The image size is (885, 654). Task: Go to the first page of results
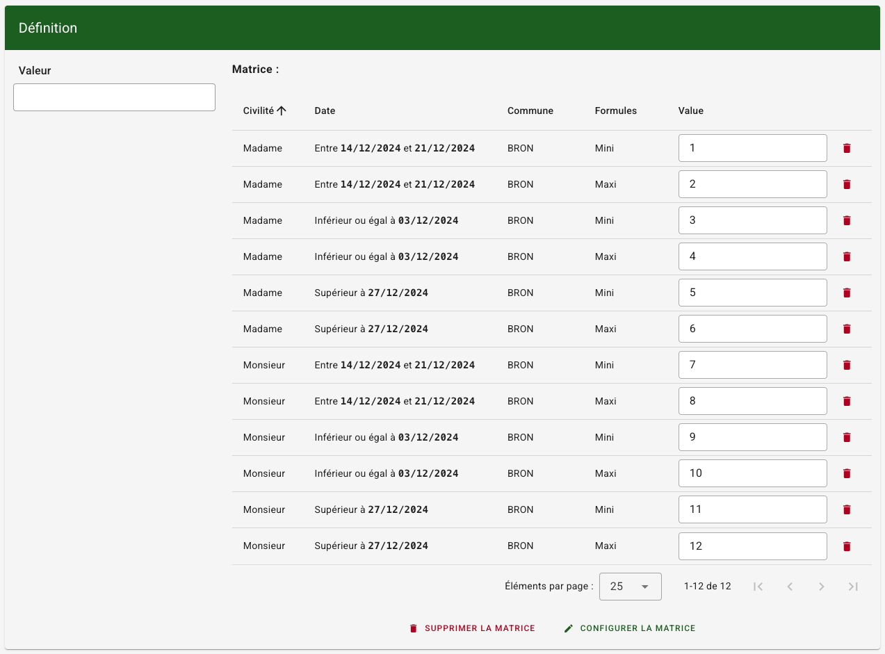758,587
